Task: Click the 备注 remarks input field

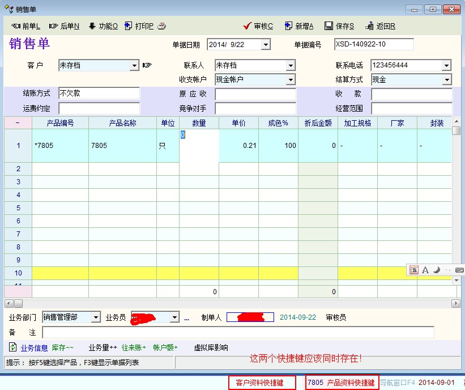Action: [x=238, y=332]
